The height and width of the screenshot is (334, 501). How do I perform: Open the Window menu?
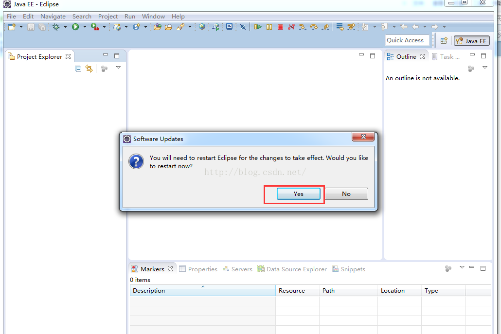tap(153, 16)
